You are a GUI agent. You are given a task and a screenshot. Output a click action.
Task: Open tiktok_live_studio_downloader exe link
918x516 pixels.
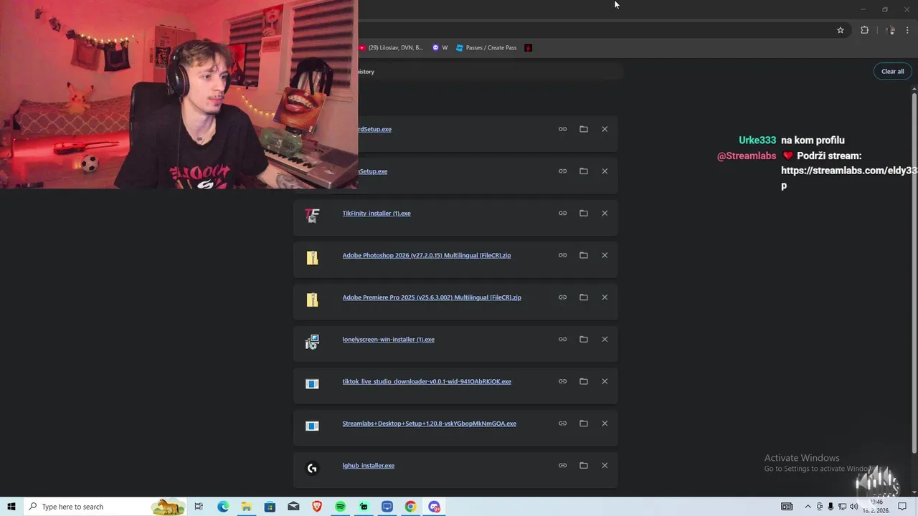coord(427,381)
